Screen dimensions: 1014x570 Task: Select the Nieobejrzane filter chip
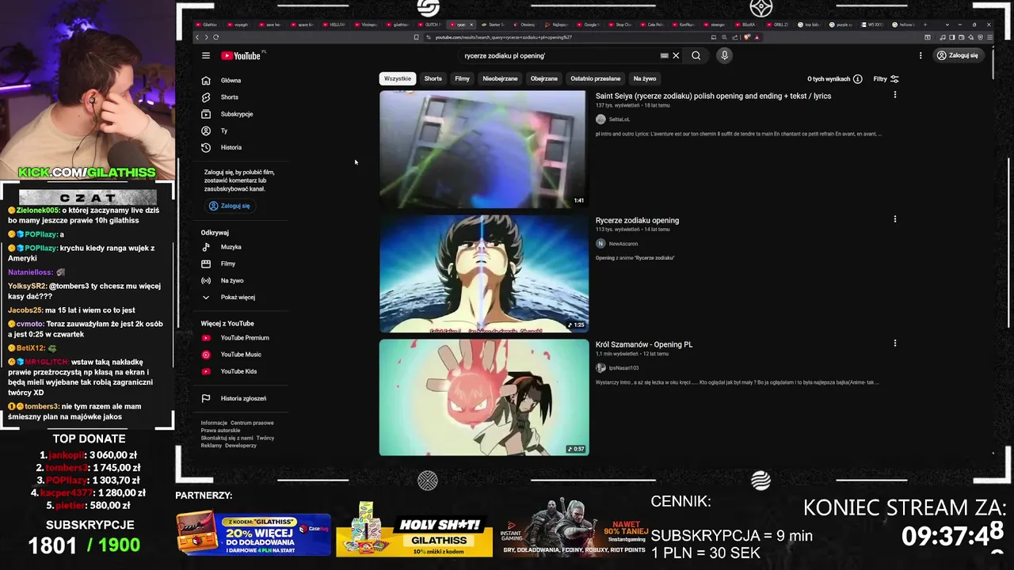pyautogui.click(x=500, y=78)
